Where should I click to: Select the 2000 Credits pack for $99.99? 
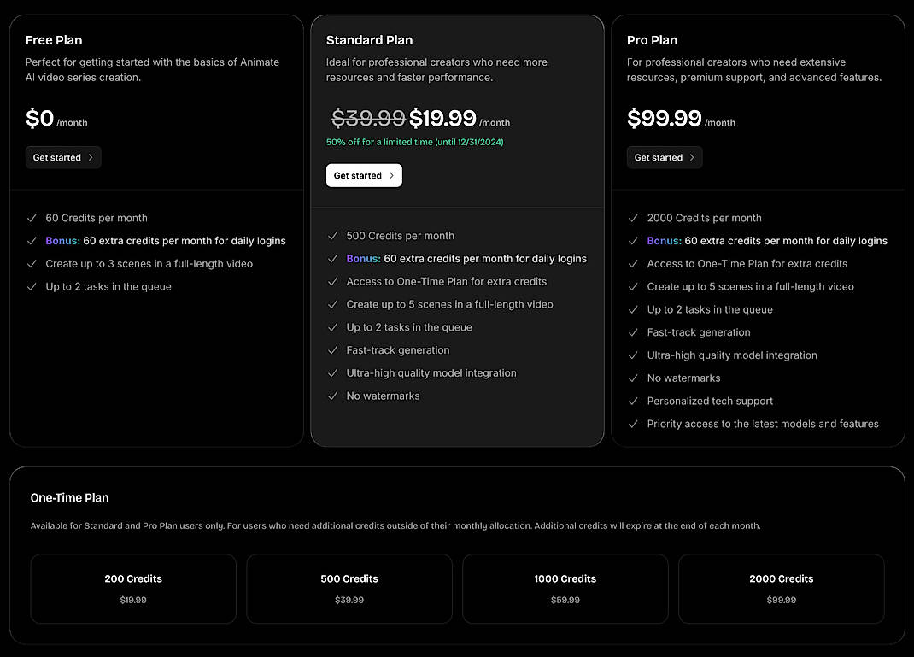[781, 589]
